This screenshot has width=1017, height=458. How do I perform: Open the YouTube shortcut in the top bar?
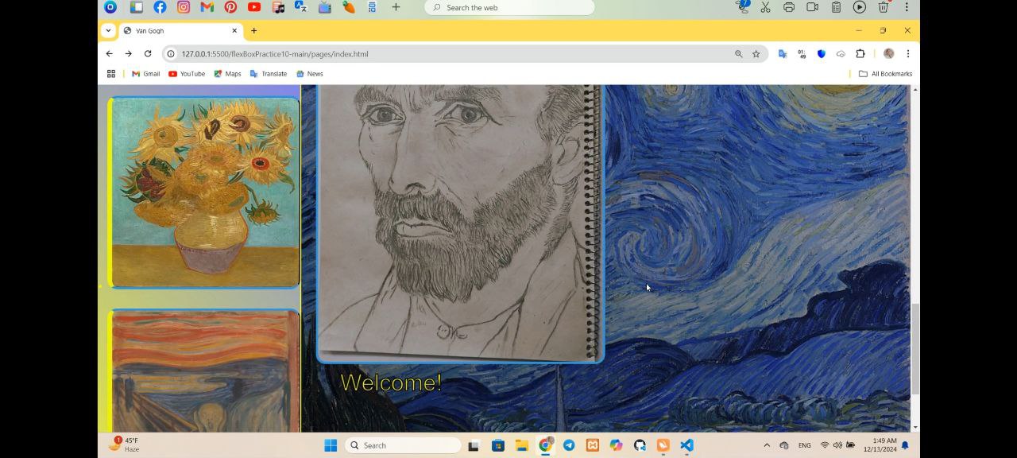pyautogui.click(x=254, y=7)
